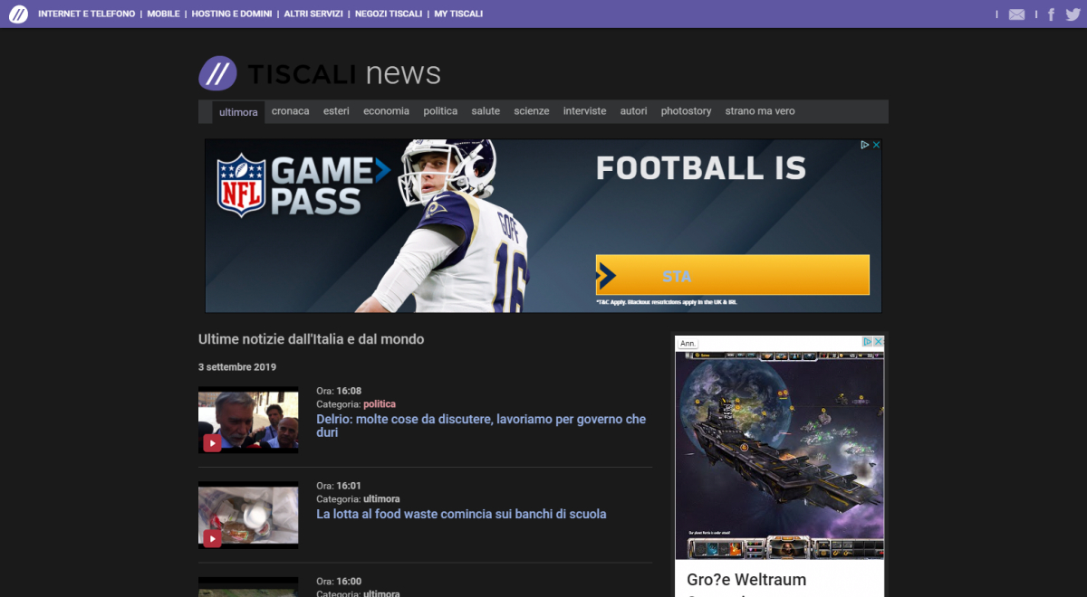This screenshot has height=597, width=1087.
Task: Switch to the cronaca tab
Action: [x=291, y=111]
